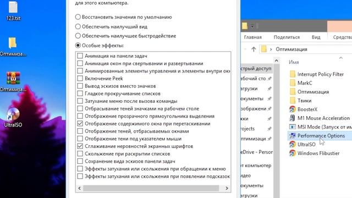Sort by the Имя column header
The height and width of the screenshot is (198, 352).
[294, 62]
